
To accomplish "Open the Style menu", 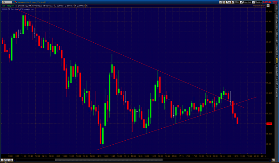I will pos(235,2).
